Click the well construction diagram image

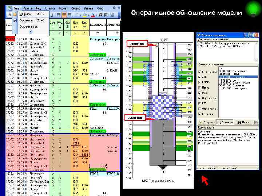coord(158,110)
